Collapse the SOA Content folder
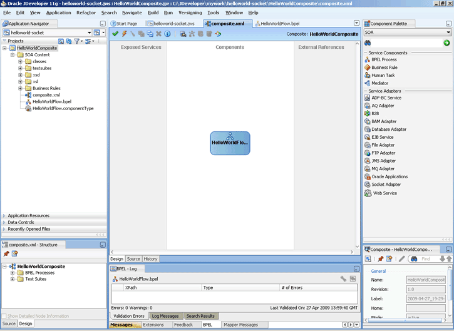Image resolution: width=454 pixels, height=331 pixels. point(13,54)
